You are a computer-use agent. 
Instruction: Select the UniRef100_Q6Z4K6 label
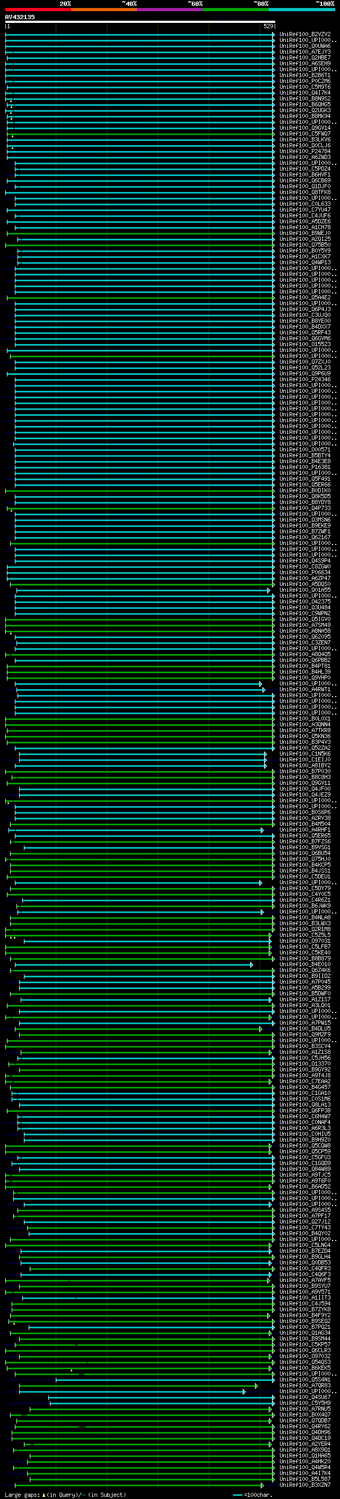(x=305, y=970)
